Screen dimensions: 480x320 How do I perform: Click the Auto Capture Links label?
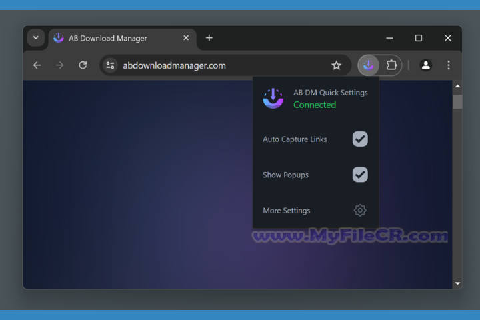click(295, 139)
